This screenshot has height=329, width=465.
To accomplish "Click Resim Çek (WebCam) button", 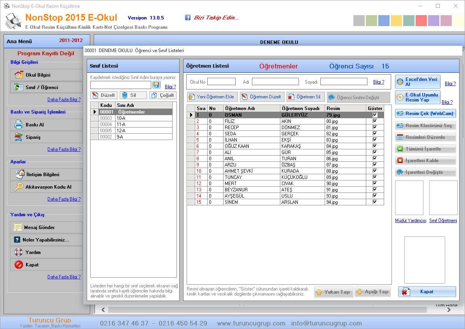I will (425, 114).
